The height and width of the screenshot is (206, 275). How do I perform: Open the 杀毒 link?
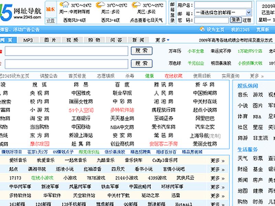coord(130,76)
